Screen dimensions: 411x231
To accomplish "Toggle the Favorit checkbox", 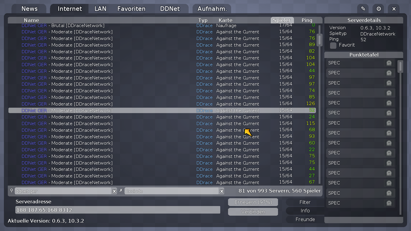I will tap(333, 45).
